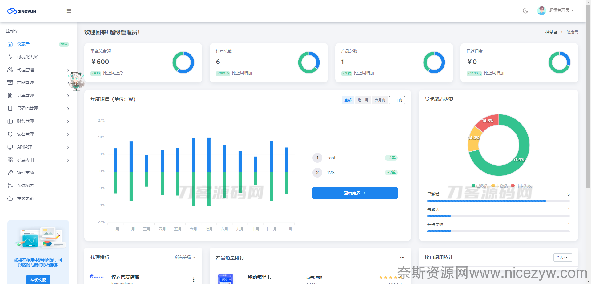
Task: Collapse sidebar with hamburger menu icon
Action: click(69, 11)
